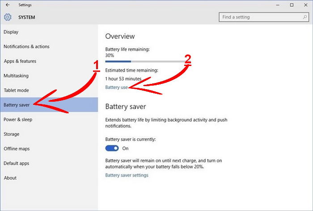
Task: Click the 'Battery life remaining:' label
Action: tap(127, 49)
